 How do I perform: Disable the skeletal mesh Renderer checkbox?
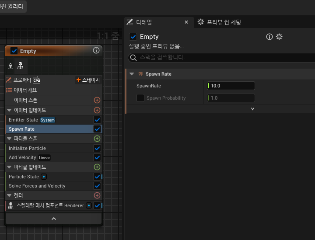click(97, 205)
